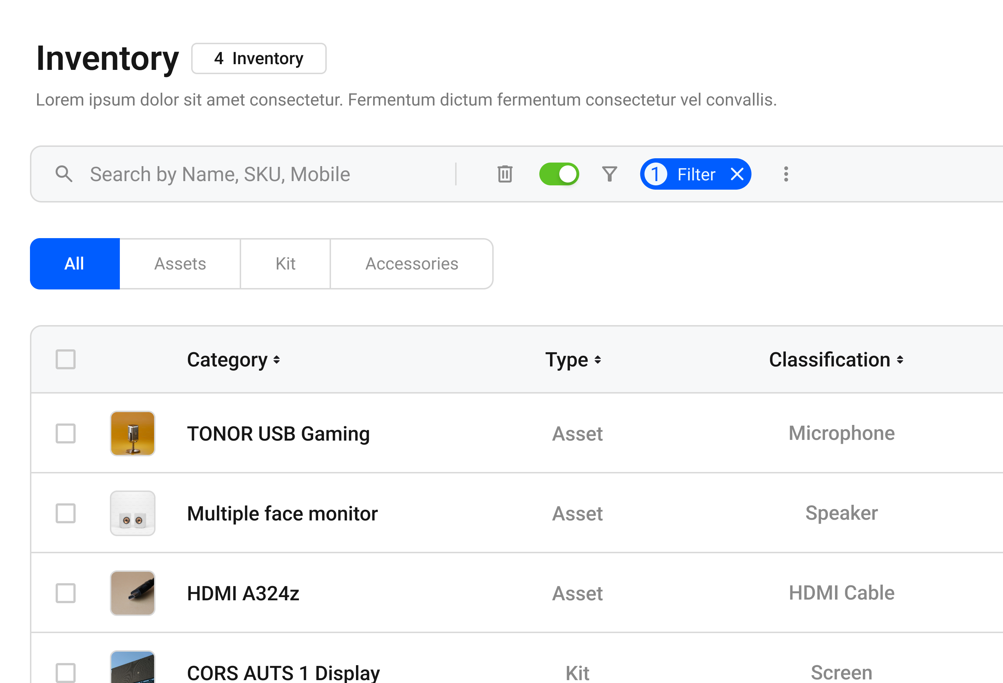Open the Kit tab

tap(285, 264)
